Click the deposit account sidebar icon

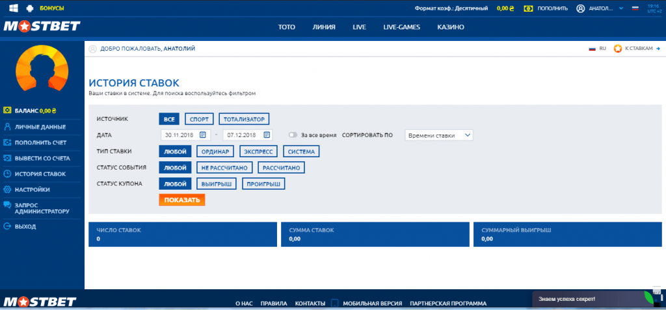(7, 142)
